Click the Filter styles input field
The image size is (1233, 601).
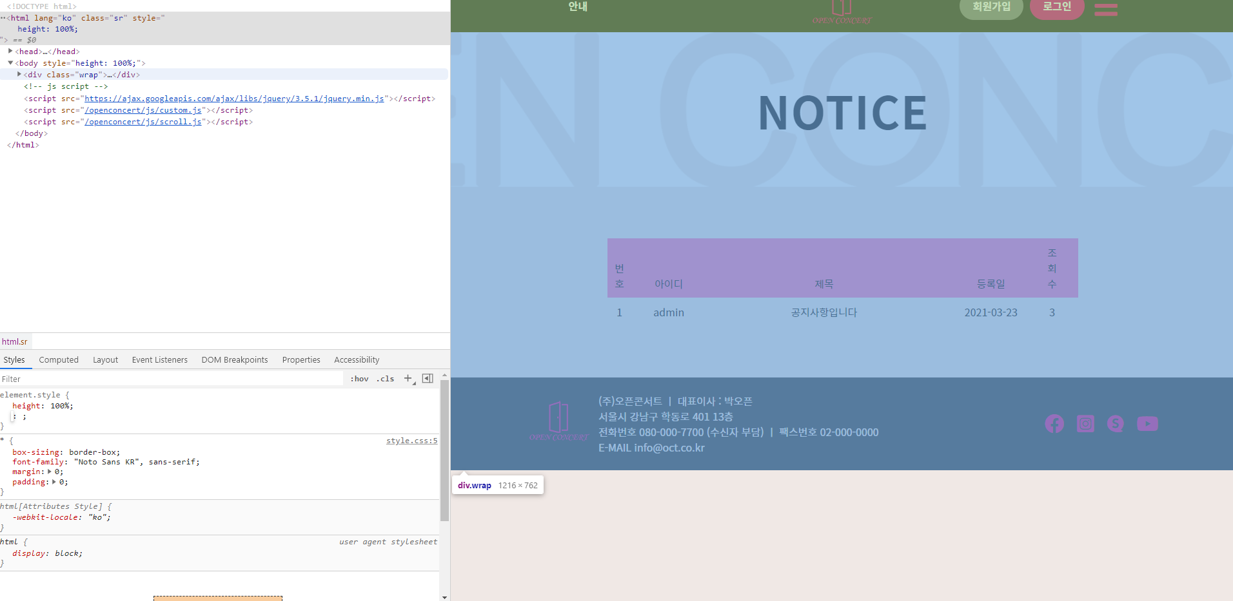coord(172,379)
